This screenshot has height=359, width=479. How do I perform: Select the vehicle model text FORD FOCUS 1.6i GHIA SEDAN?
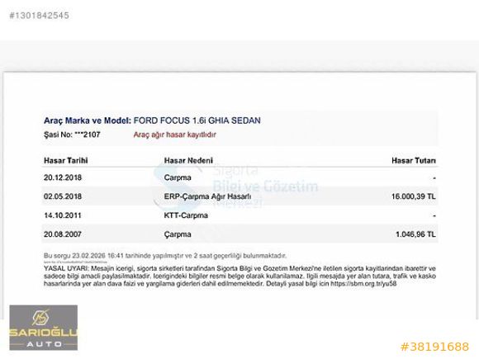coord(197,120)
